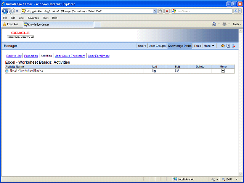Image resolution: width=244 pixels, height=183 pixels.
Task: Open Print options dropdown arrow
Action: click(229, 24)
